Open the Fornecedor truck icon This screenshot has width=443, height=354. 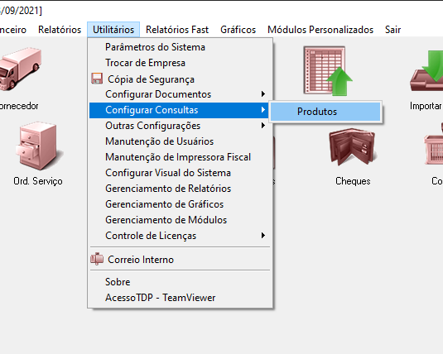(21, 69)
